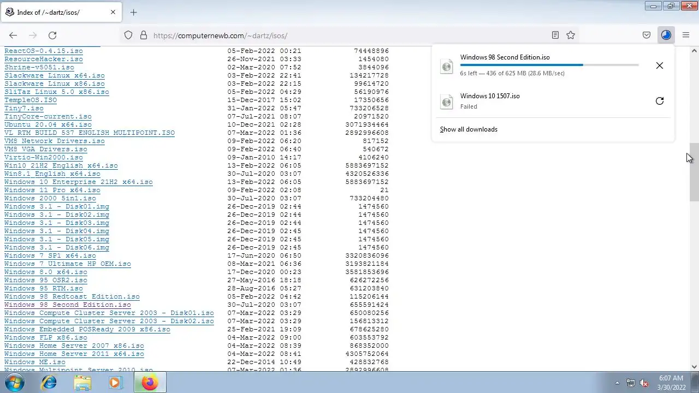This screenshot has height=393, width=699.
Task: Download TempleOS.ISO link
Action: [x=31, y=100]
